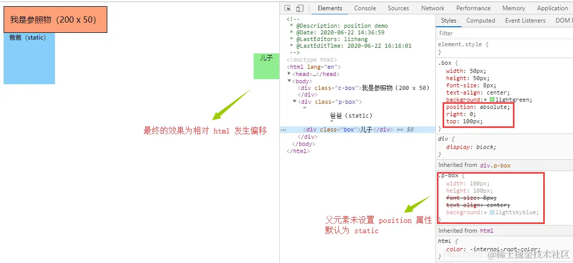
Task: Expand the lightgreen background shorthand arrow
Action: 486,100
